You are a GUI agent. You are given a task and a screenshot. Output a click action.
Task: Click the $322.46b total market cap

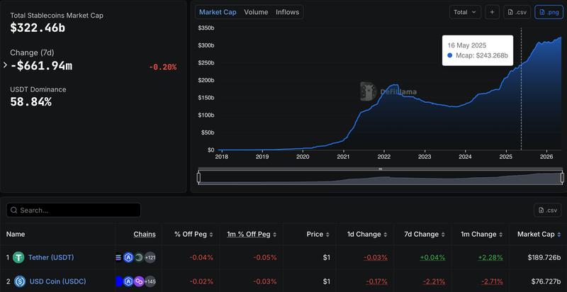38,28
